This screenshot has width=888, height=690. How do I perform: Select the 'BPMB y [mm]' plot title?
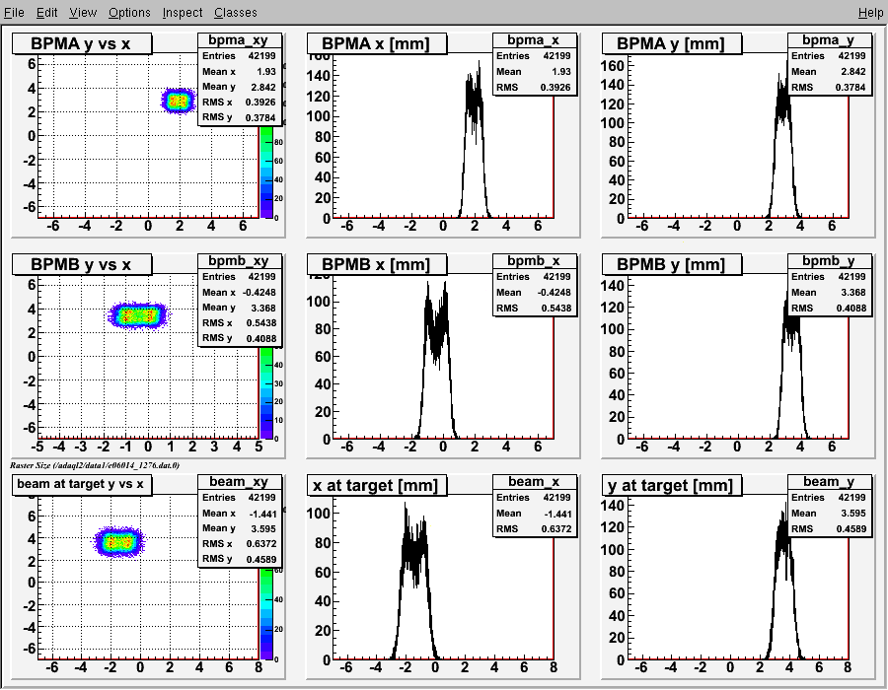(x=672, y=264)
